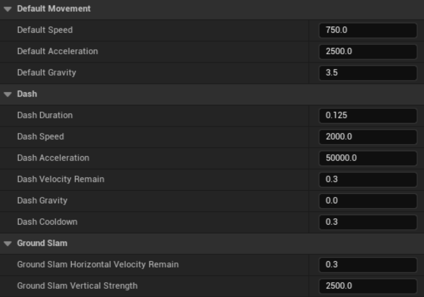Click the Default Speed value field
The image size is (424, 297).
pyautogui.click(x=367, y=30)
